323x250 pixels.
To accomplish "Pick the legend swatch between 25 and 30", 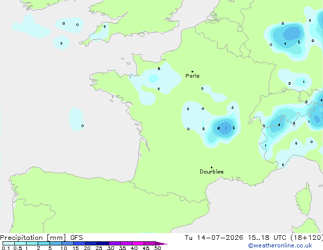I will [103, 243].
